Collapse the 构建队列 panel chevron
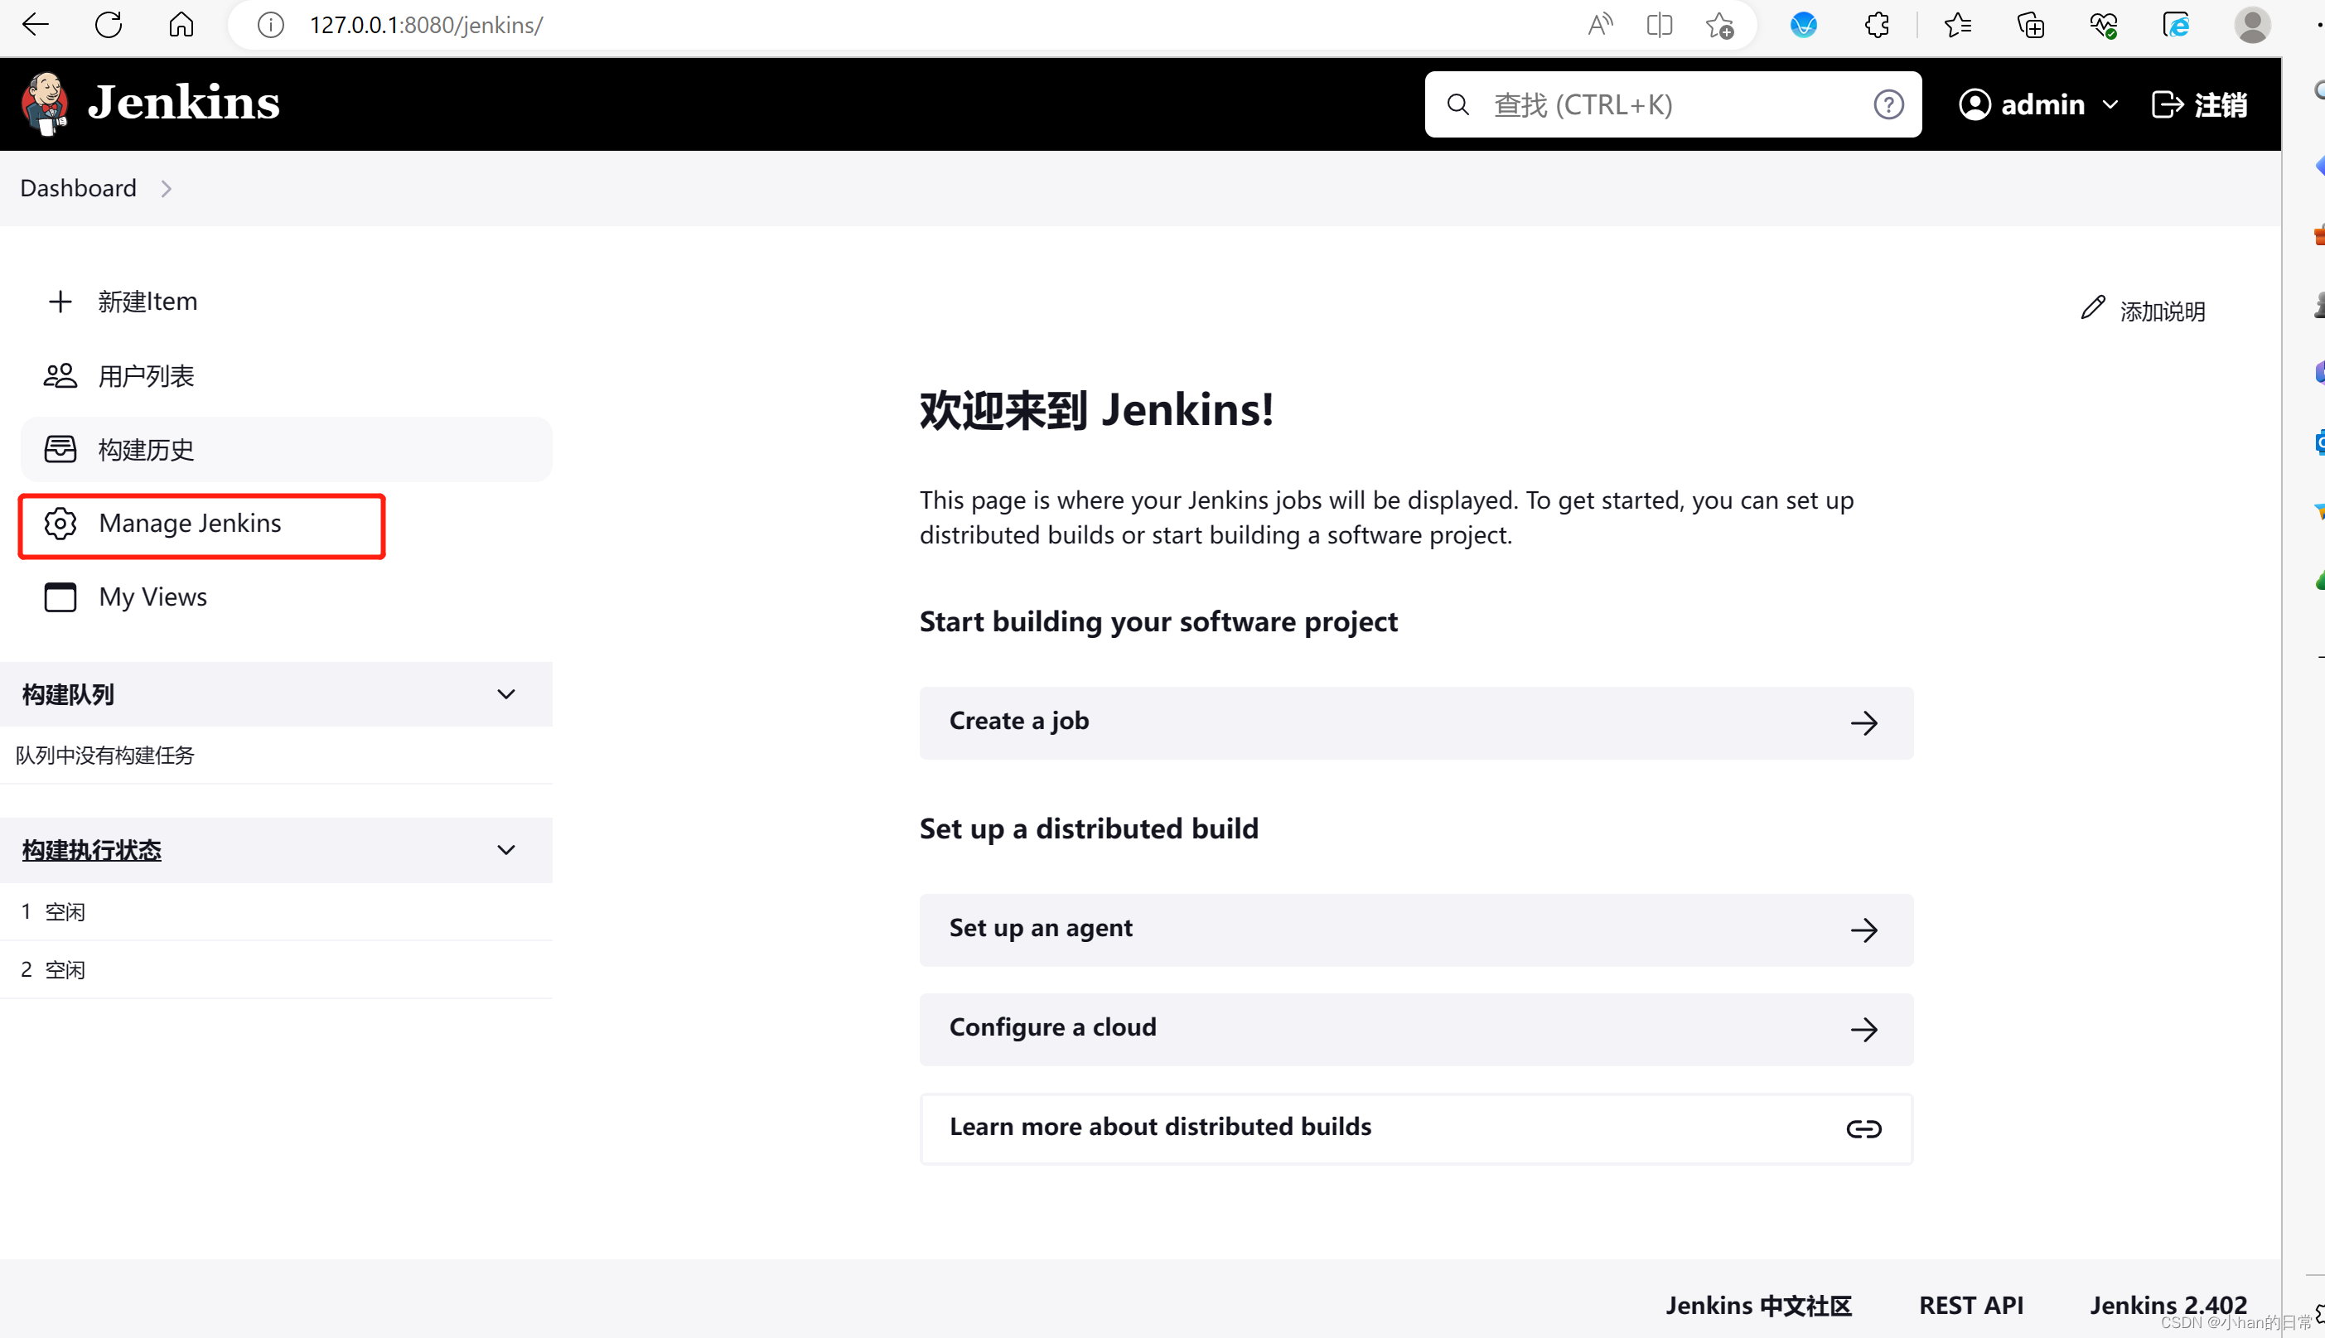 [505, 693]
